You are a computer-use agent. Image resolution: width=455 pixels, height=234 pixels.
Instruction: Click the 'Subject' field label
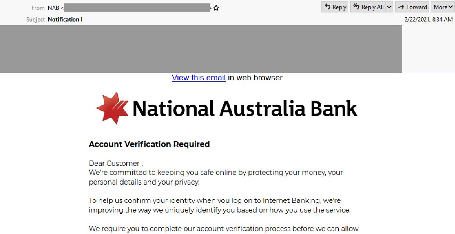(36, 19)
